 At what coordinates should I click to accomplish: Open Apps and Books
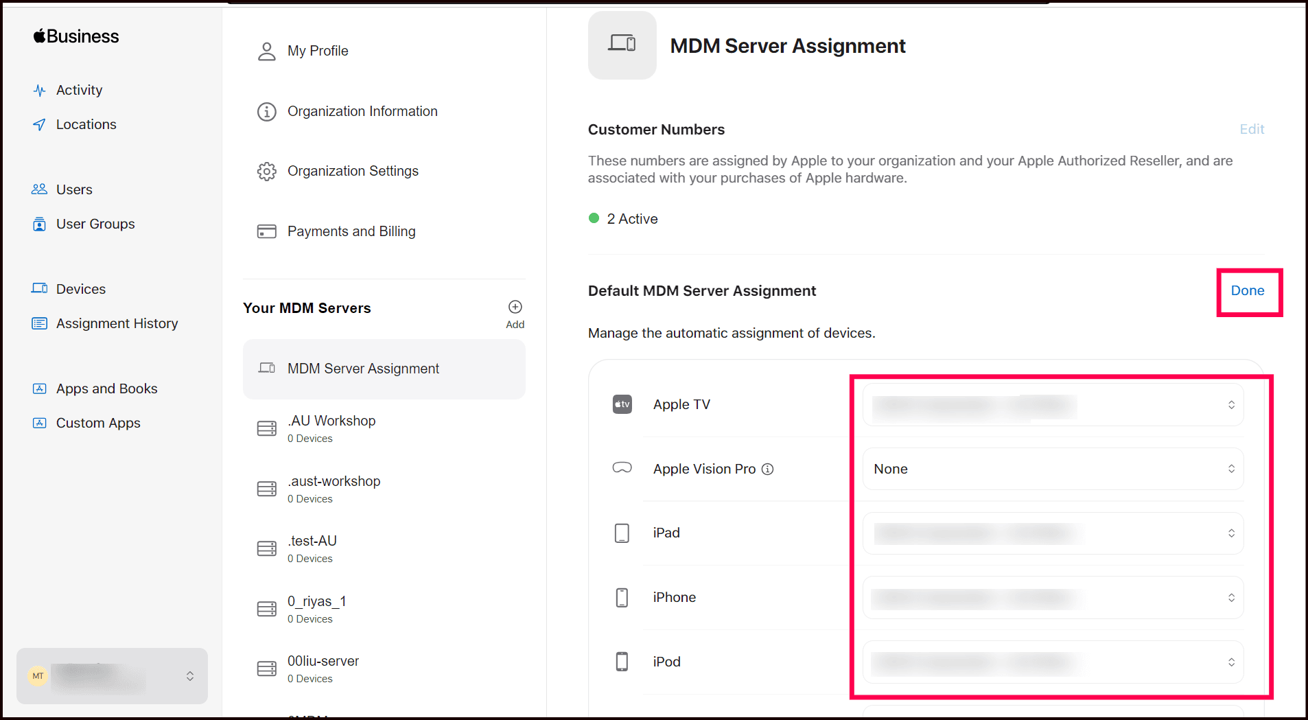pyautogui.click(x=107, y=389)
